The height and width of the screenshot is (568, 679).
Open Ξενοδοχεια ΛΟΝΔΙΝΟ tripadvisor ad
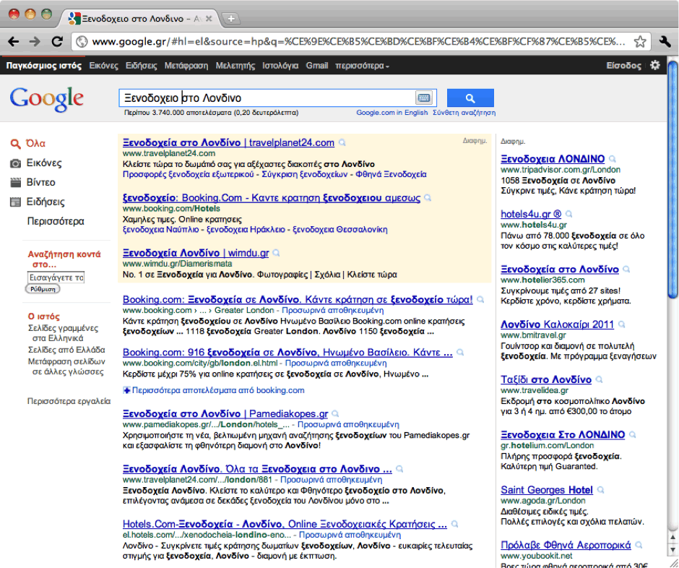point(553,159)
